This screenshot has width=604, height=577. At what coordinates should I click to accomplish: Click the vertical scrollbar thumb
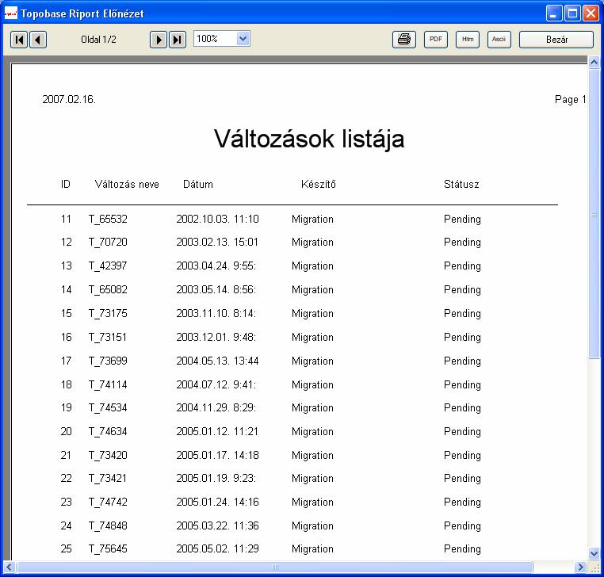[x=594, y=213]
